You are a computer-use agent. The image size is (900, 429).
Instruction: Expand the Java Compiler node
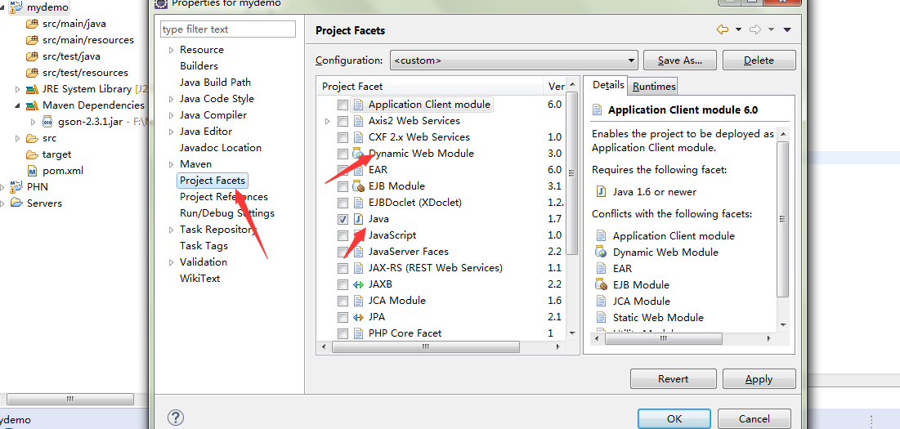tap(171, 116)
